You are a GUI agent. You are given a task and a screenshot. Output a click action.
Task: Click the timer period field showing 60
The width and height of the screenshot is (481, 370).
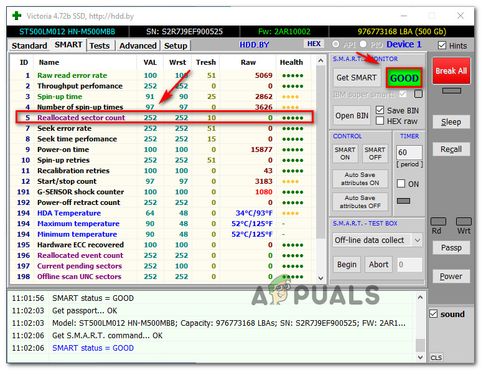coord(409,153)
